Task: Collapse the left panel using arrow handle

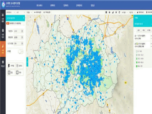Action: (x=27, y=62)
